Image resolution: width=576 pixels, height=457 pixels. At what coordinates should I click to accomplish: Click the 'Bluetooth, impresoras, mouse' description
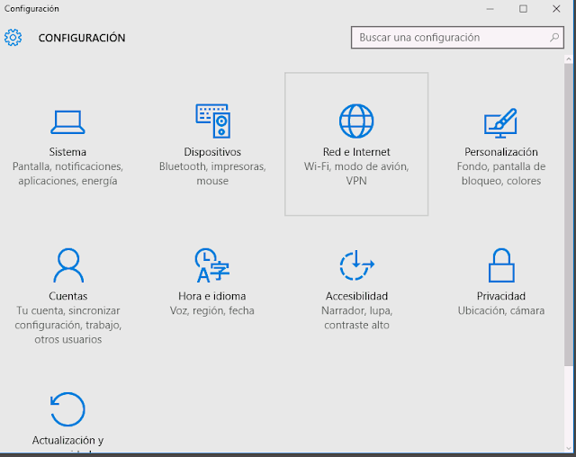coord(212,174)
